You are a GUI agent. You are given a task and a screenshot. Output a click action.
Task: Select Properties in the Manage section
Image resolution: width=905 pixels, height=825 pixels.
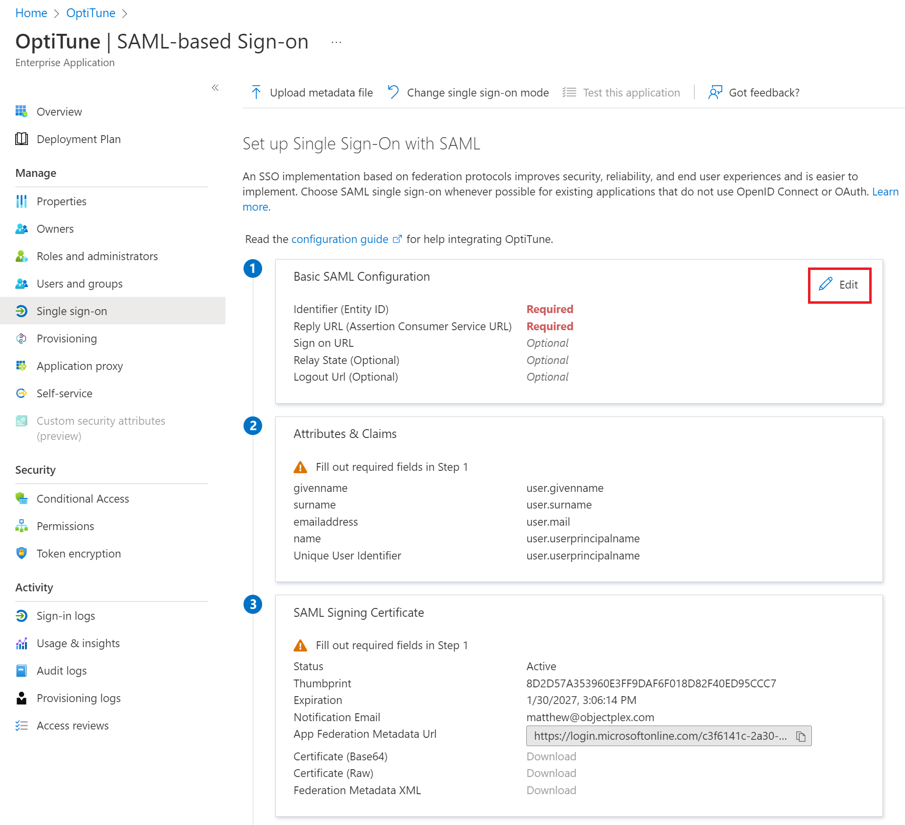tap(61, 201)
